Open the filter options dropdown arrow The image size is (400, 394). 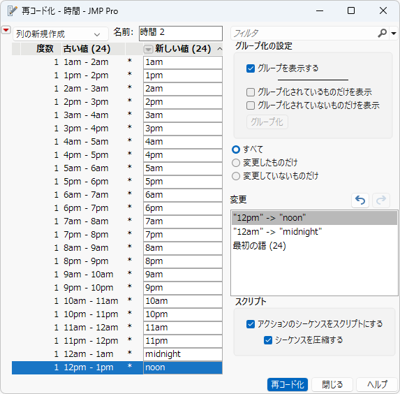click(x=394, y=34)
